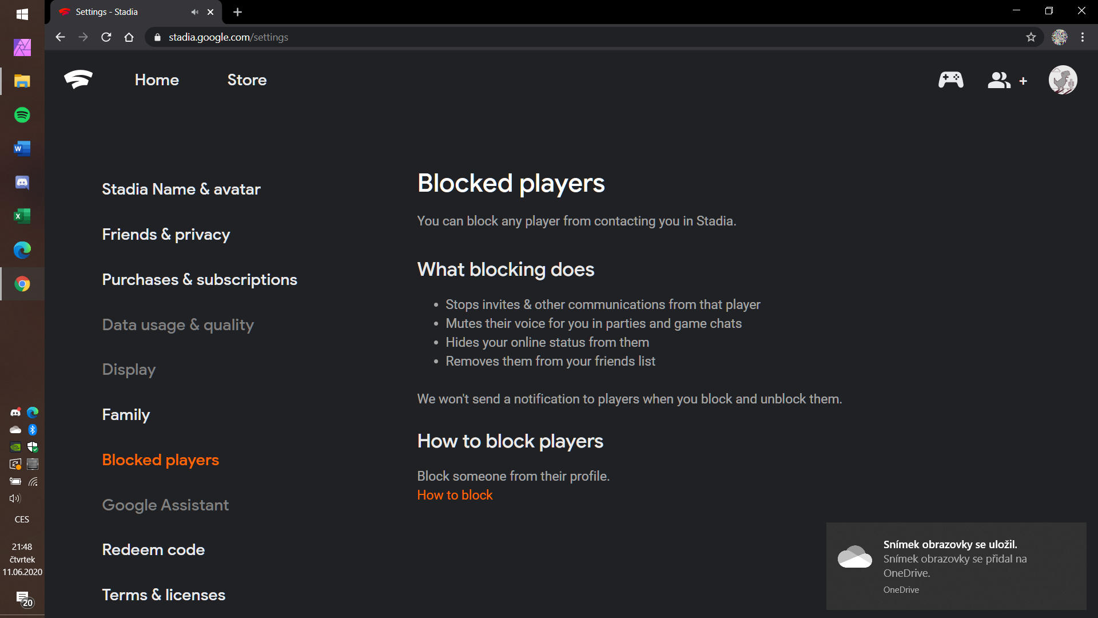
Task: Click the Stadia logo icon
Action: pos(78,80)
